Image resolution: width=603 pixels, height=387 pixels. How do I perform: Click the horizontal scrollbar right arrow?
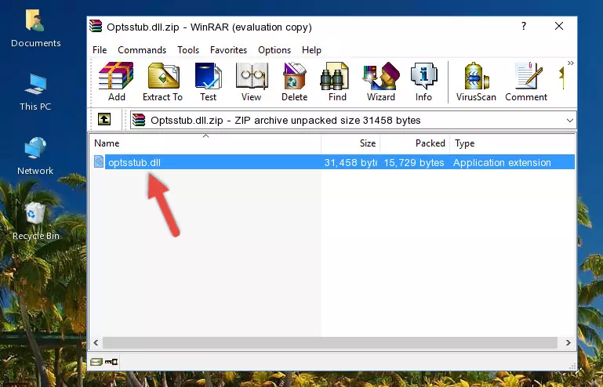pyautogui.click(x=568, y=342)
